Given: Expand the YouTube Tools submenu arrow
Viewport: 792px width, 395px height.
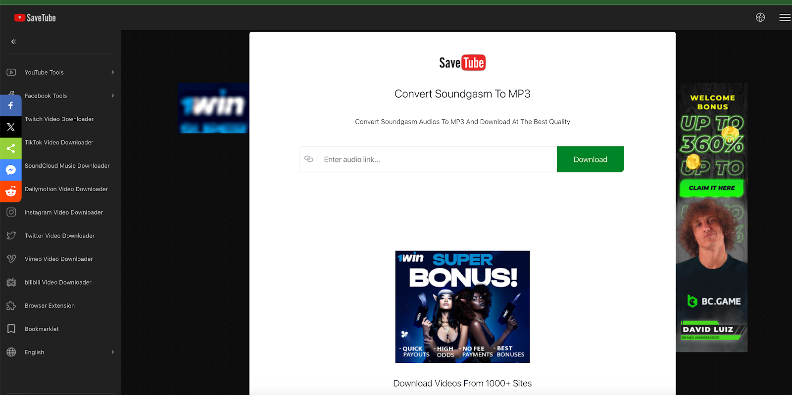Looking at the screenshot, I should click(x=113, y=72).
